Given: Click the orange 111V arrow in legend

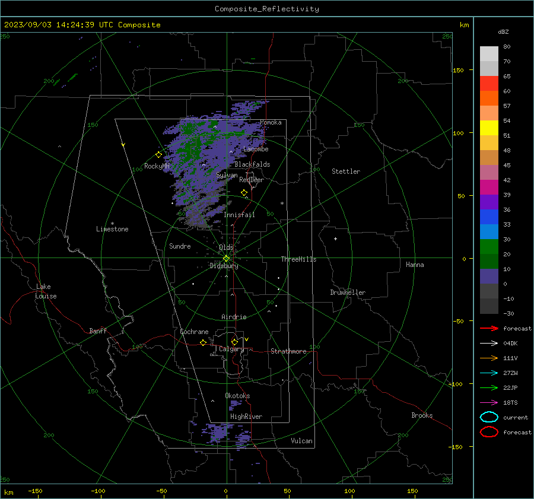Looking at the screenshot, I should pyautogui.click(x=489, y=358).
